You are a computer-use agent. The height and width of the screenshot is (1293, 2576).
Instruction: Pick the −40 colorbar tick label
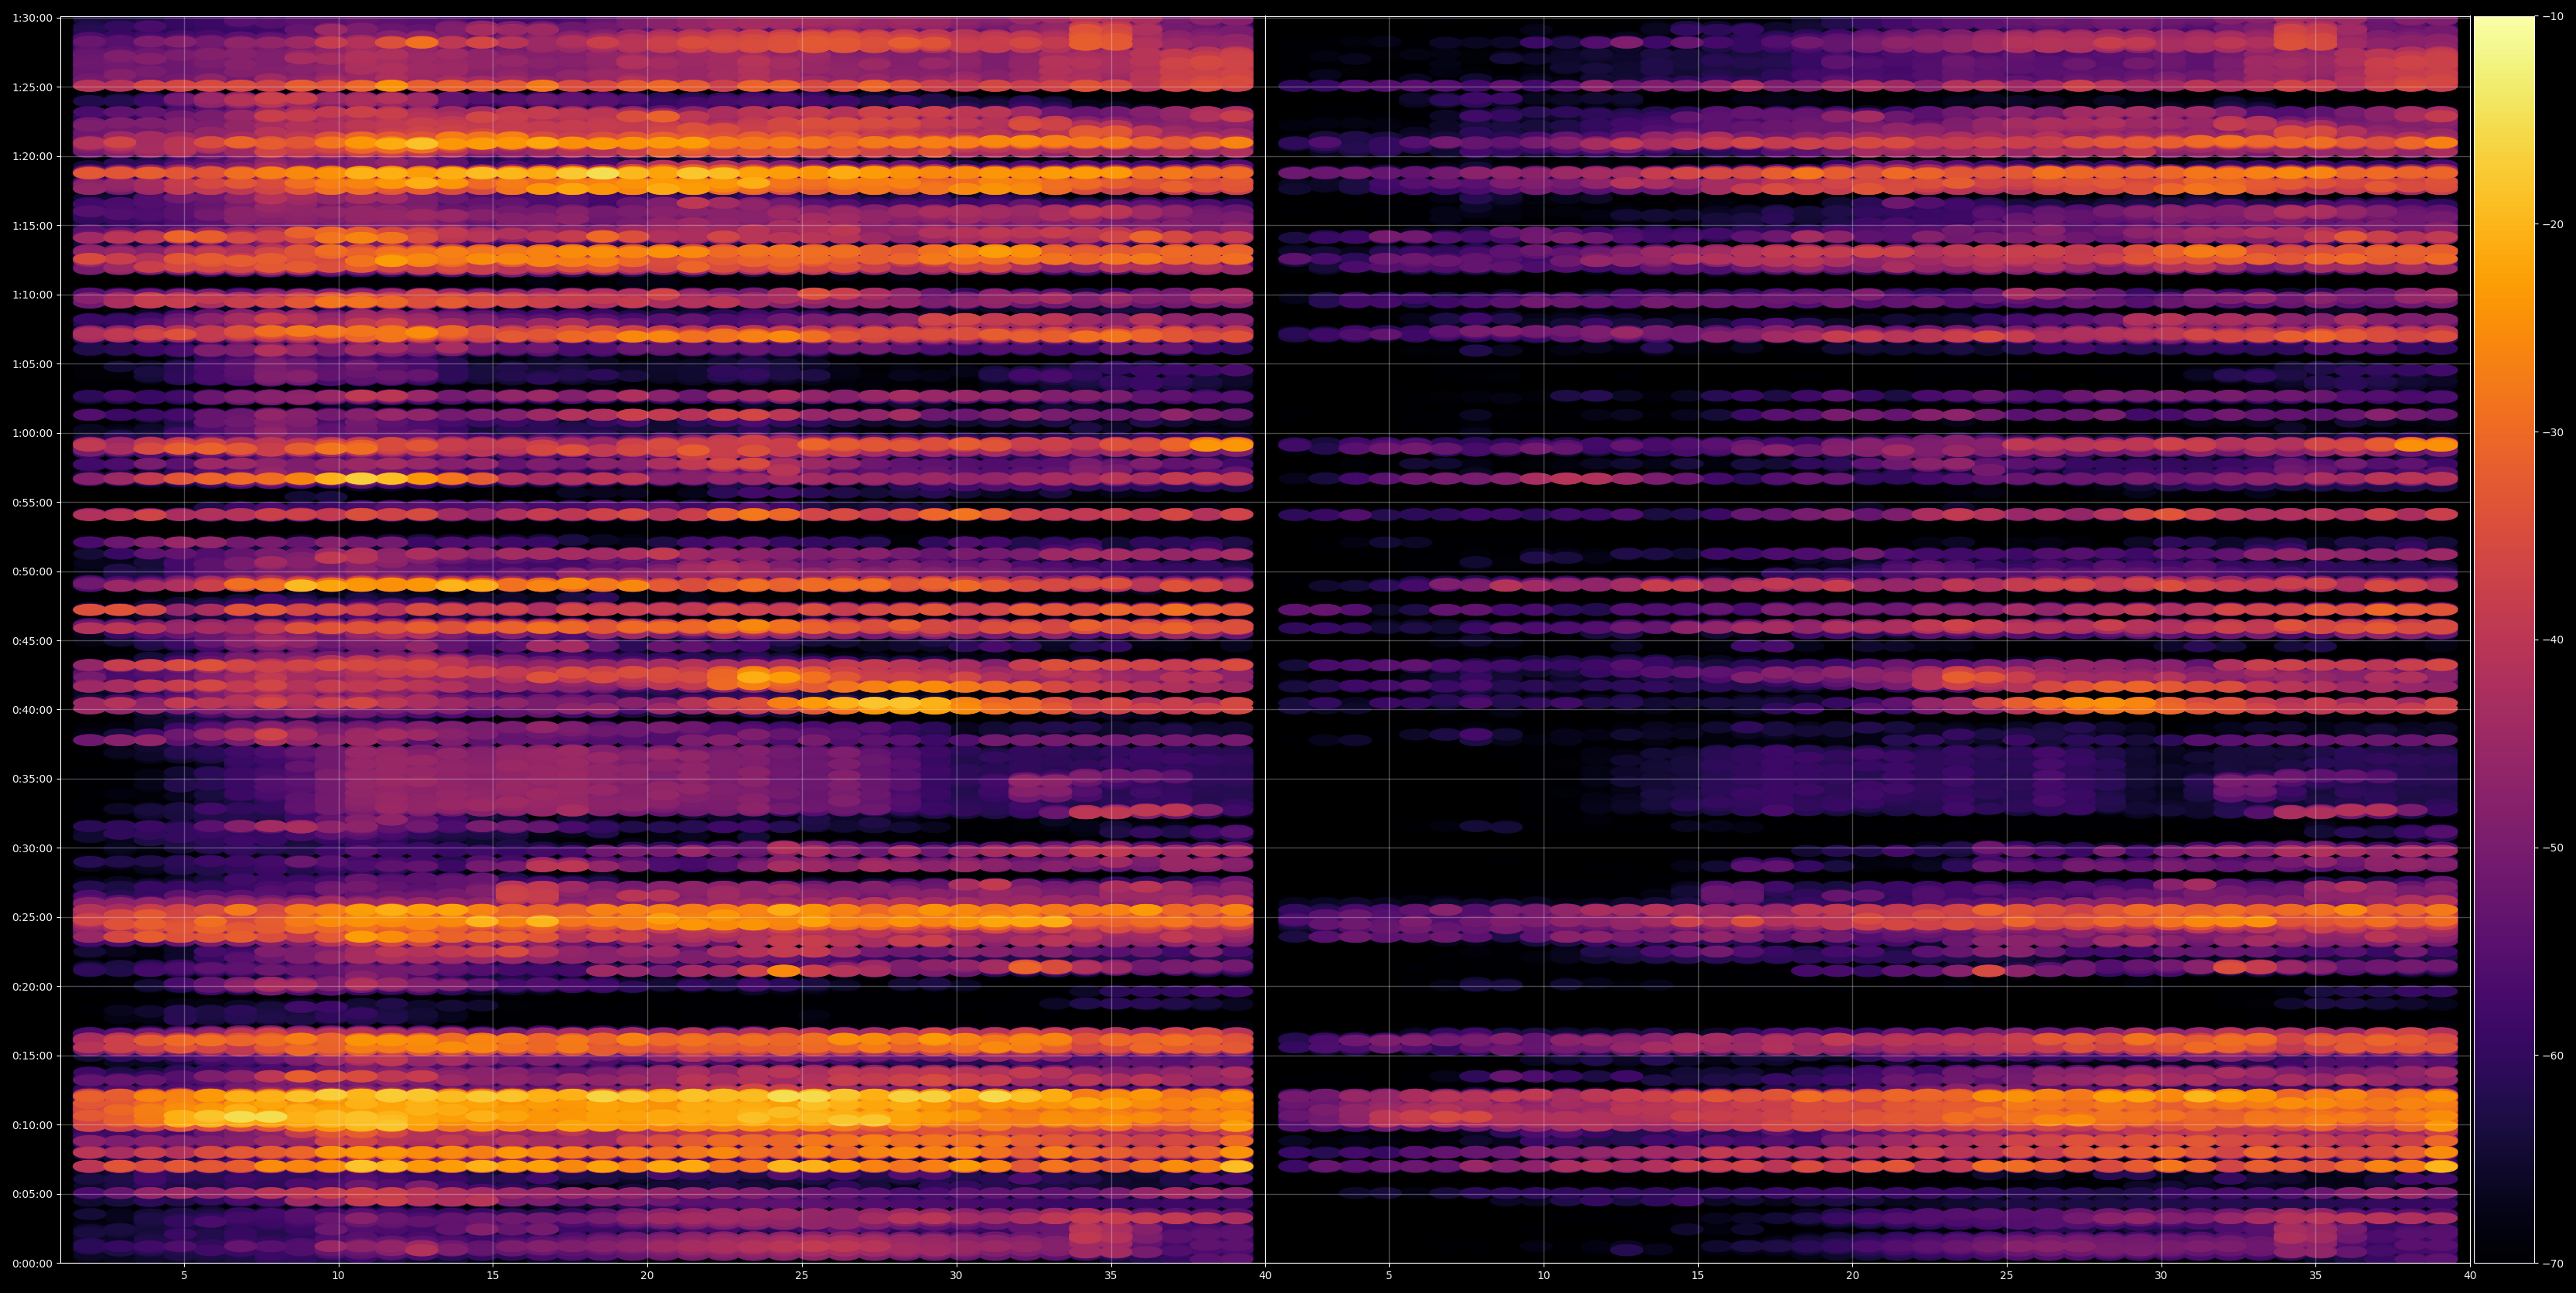(2553, 640)
